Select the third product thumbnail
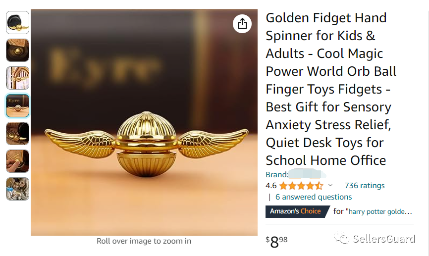This screenshot has height=256, width=429. [17, 78]
